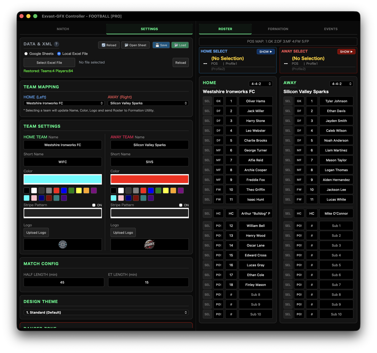The image size is (377, 353).
Task: Open the HOME roster 4-4-2 formation dropdown
Action: coord(261,84)
